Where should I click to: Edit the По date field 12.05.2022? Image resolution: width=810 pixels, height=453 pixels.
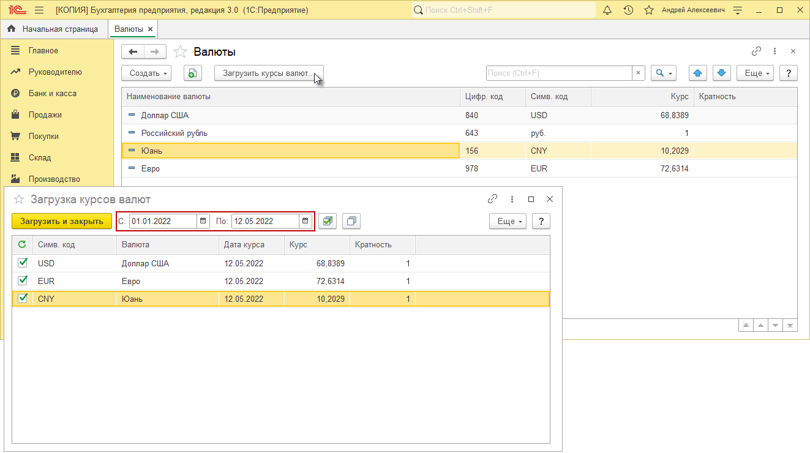[265, 221]
